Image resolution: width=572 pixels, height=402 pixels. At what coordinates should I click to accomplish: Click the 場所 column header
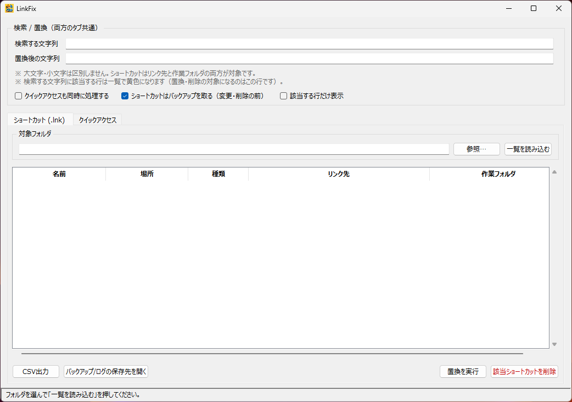click(x=147, y=174)
